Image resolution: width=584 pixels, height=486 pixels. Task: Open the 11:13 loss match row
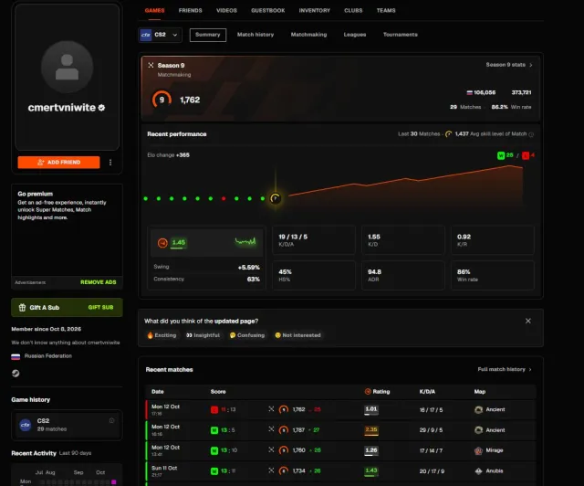tap(340, 409)
